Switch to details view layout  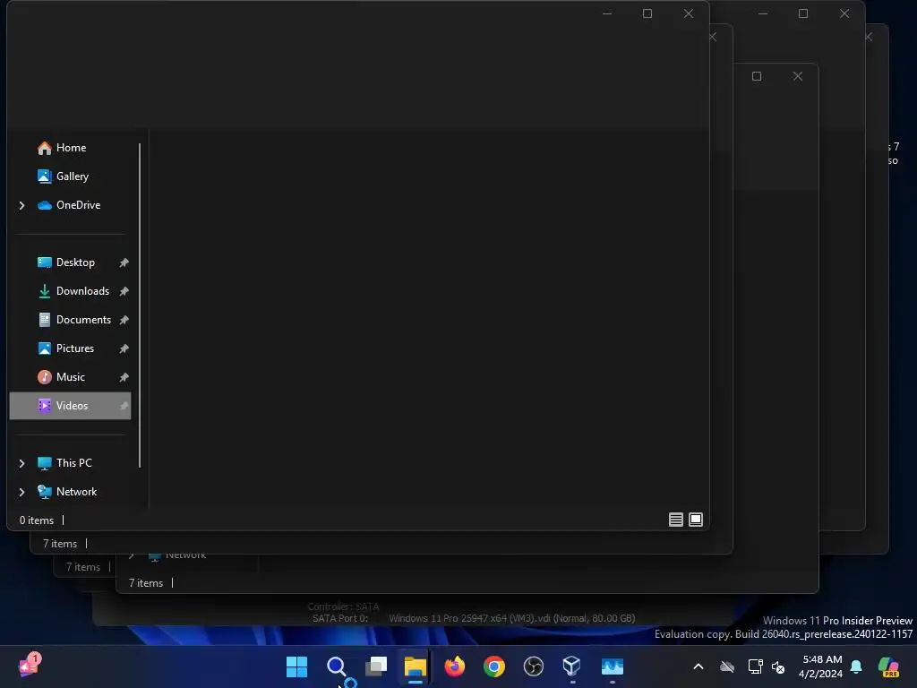[675, 520]
